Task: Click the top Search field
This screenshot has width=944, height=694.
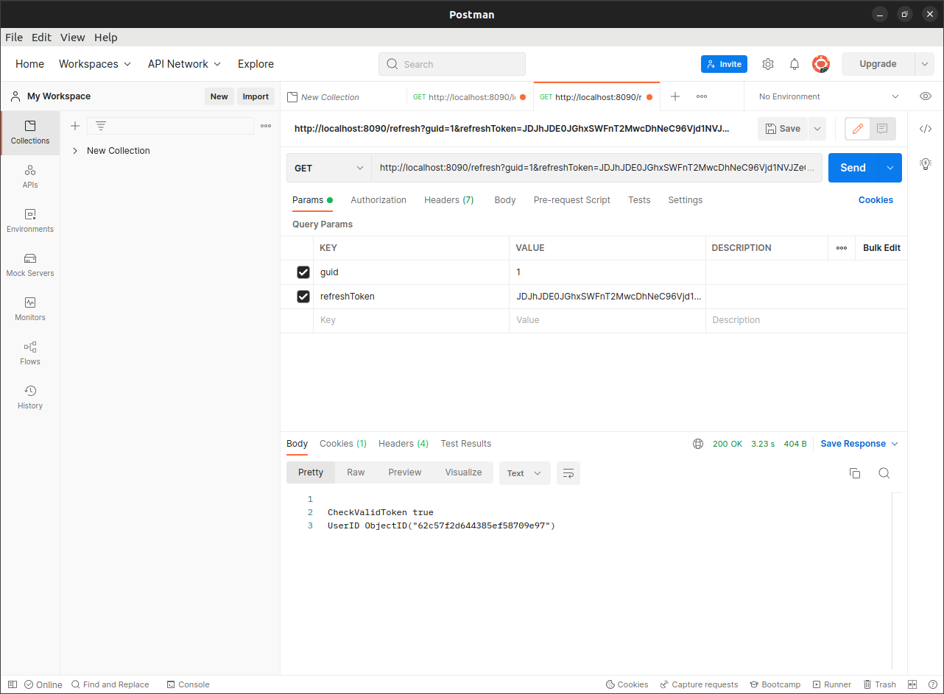Action: click(x=452, y=64)
